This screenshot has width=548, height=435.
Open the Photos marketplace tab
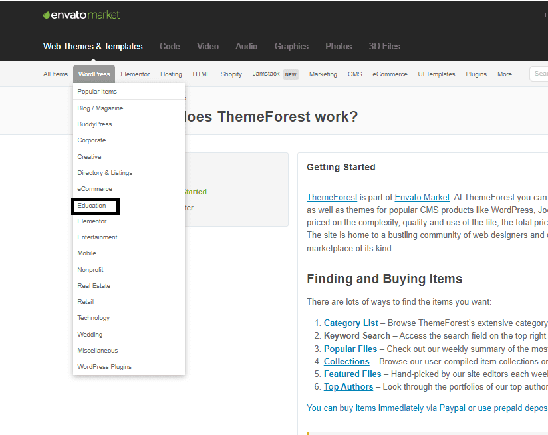click(339, 46)
